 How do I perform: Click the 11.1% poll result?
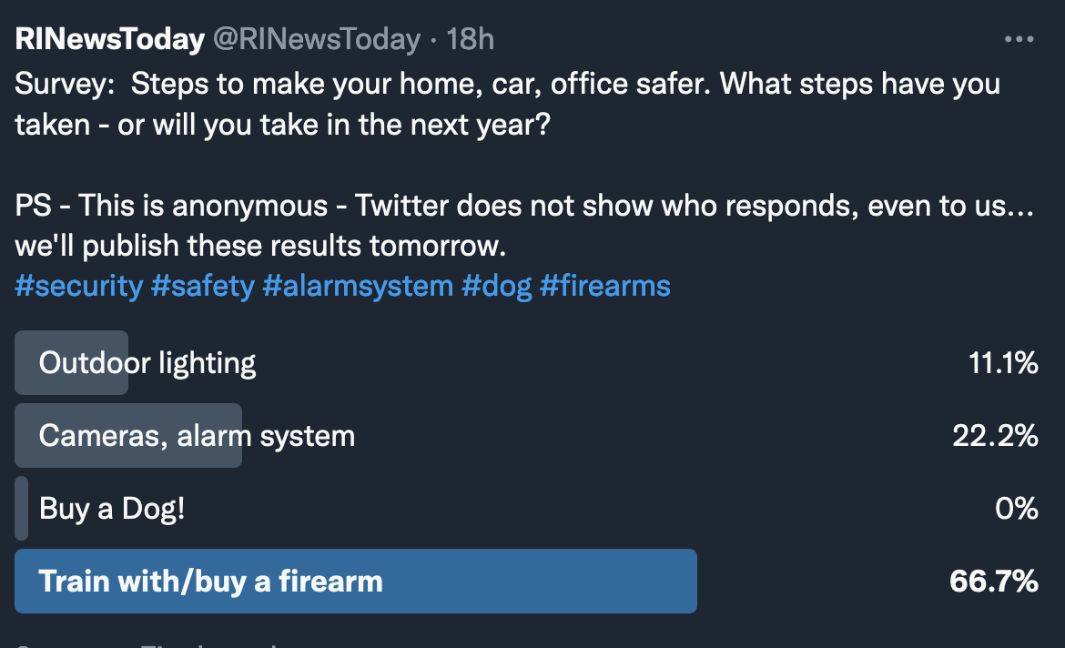coord(1003,363)
